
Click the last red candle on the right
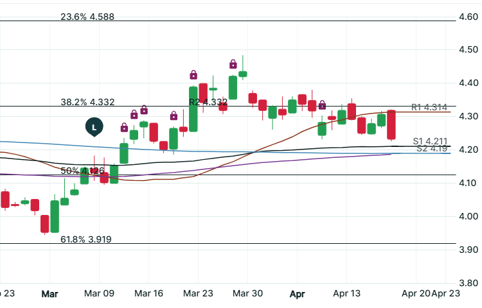[391, 125]
